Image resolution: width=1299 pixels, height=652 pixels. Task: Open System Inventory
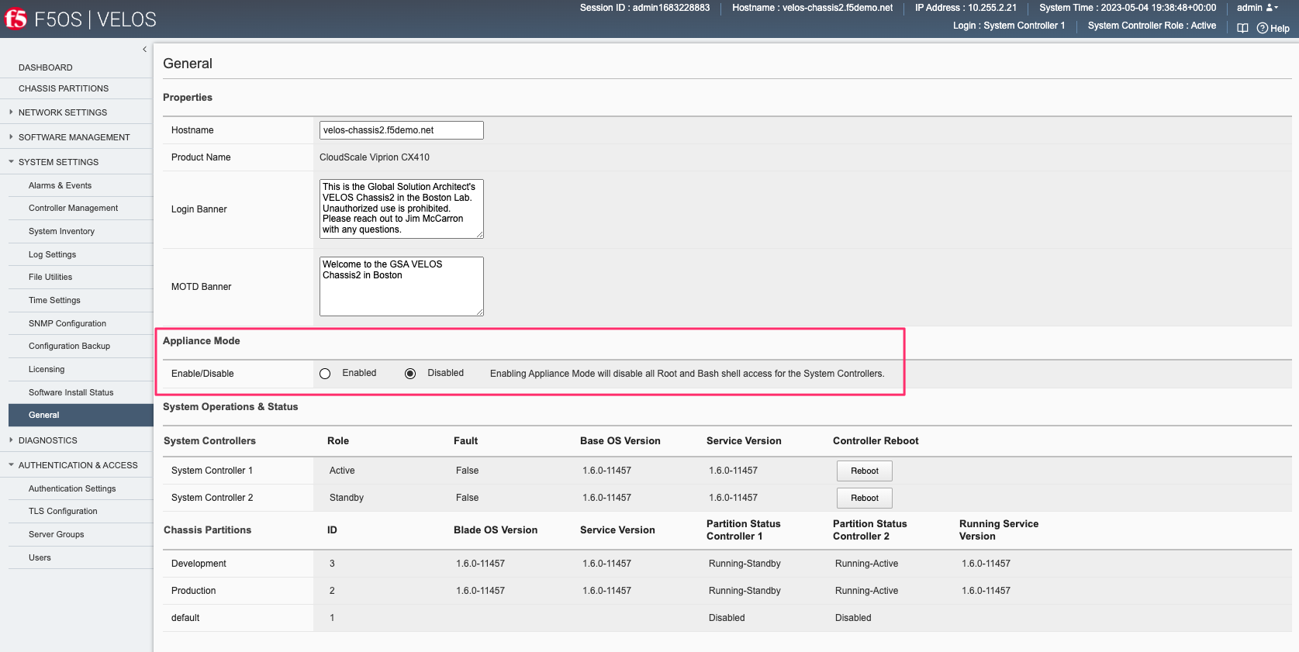click(61, 231)
